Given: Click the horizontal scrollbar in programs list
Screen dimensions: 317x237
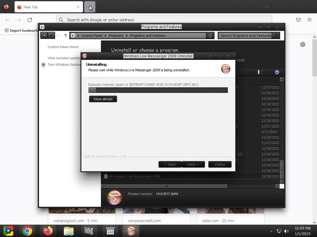Looking at the screenshot, I should tap(166, 186).
